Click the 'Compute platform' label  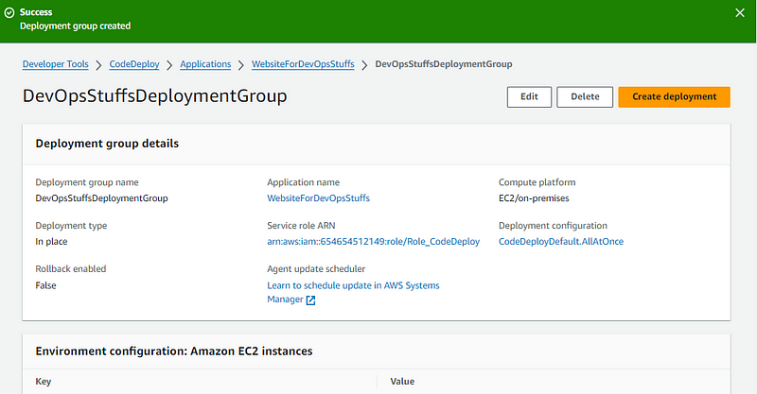pos(537,182)
